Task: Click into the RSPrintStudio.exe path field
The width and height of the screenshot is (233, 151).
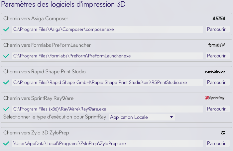Action: pos(107,82)
